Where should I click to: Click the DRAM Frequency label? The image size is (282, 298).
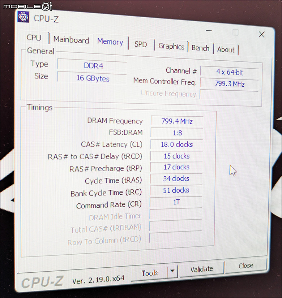coord(115,121)
